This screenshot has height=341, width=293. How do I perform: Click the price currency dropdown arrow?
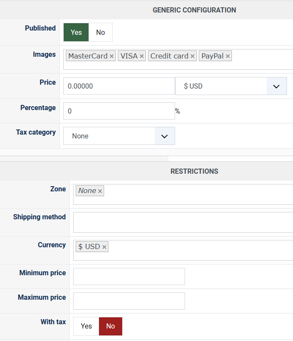tap(276, 86)
